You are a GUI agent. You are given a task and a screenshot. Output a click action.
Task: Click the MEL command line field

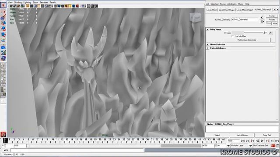pyautogui.click(x=77, y=150)
